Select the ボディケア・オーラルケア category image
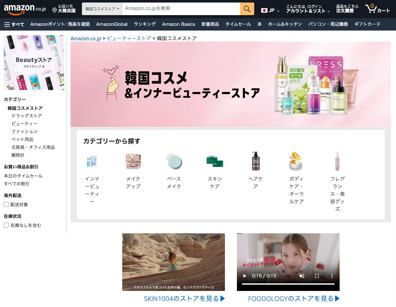Image resolution: width=396 pixels, height=307 pixels. pos(296,161)
